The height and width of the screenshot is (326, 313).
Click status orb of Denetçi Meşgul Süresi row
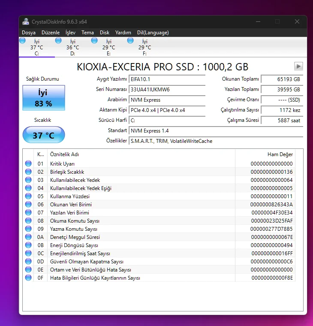28,237
